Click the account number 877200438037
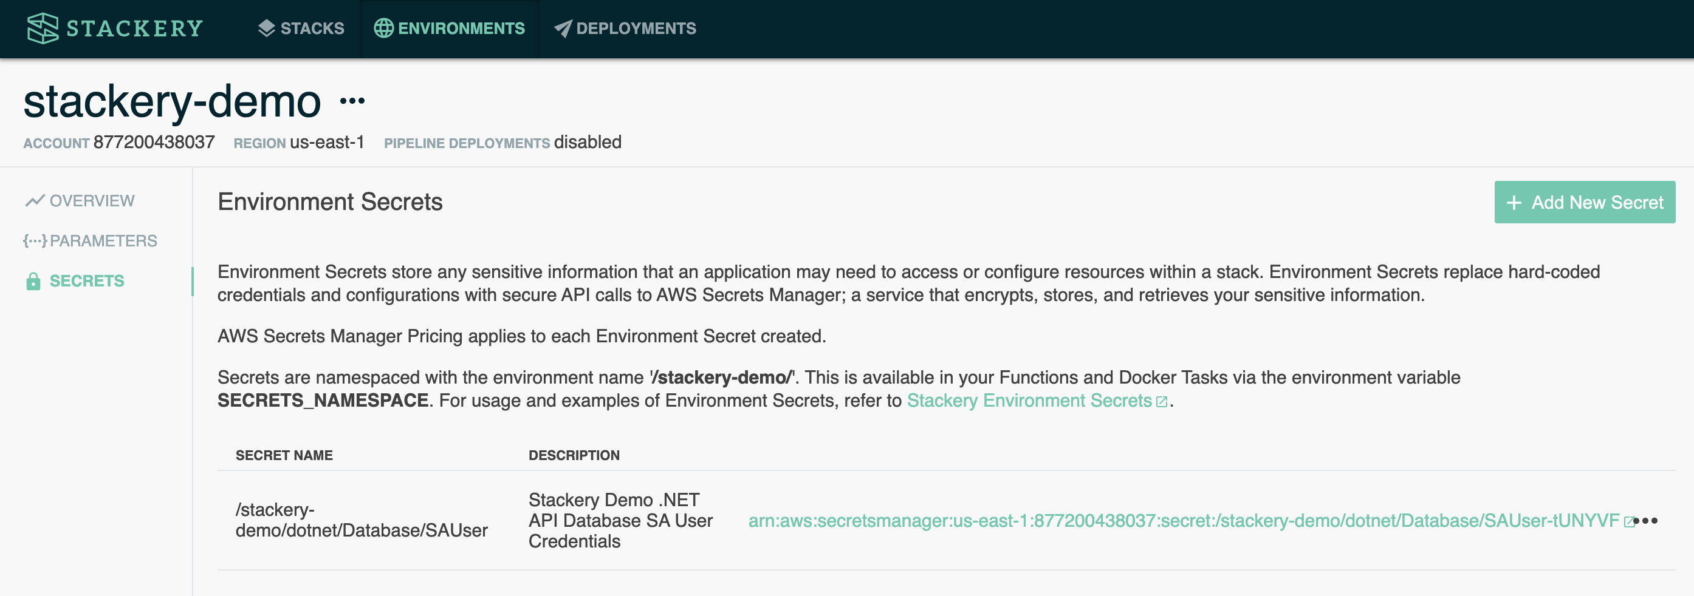Screen dimensions: 1694x596 [x=154, y=142]
